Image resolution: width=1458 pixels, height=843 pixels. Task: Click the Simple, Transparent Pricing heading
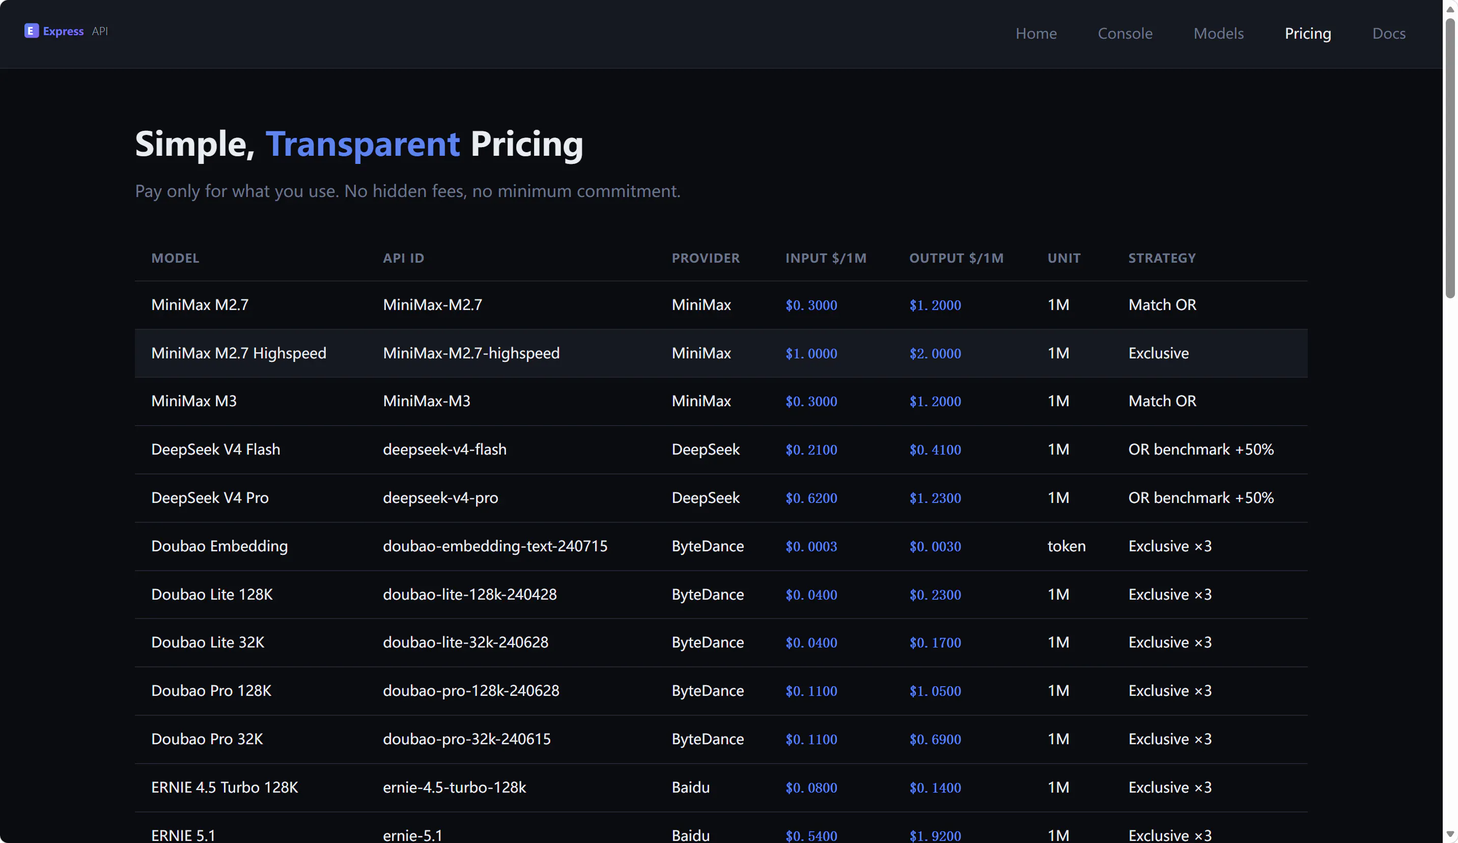tap(359, 144)
